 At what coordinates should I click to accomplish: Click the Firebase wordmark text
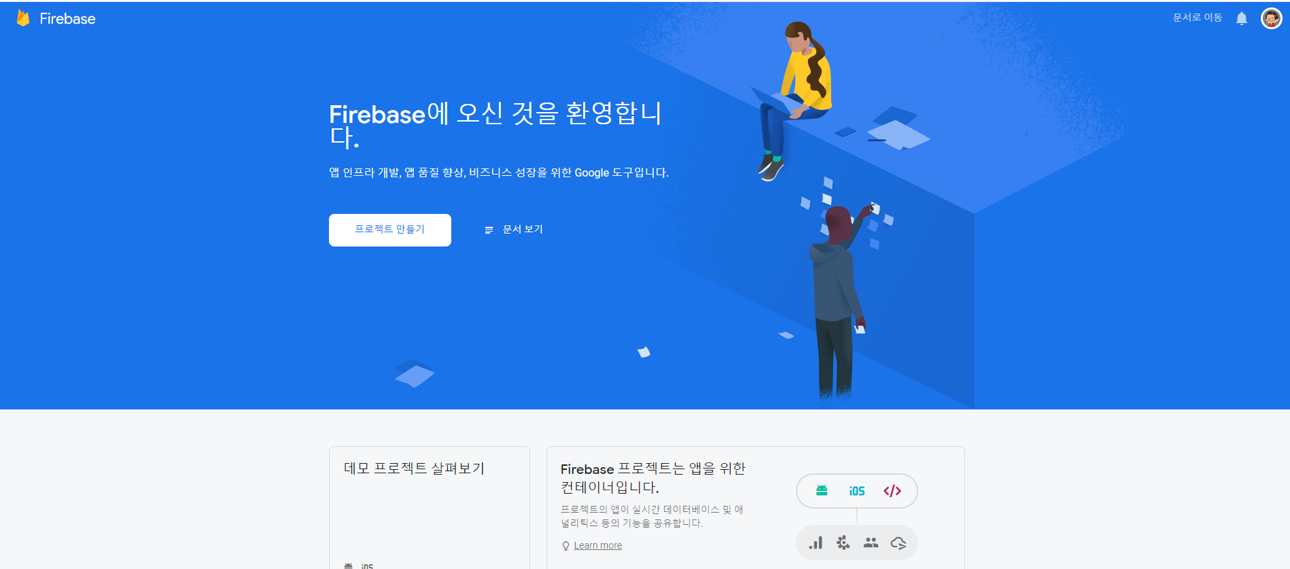pyautogui.click(x=67, y=19)
